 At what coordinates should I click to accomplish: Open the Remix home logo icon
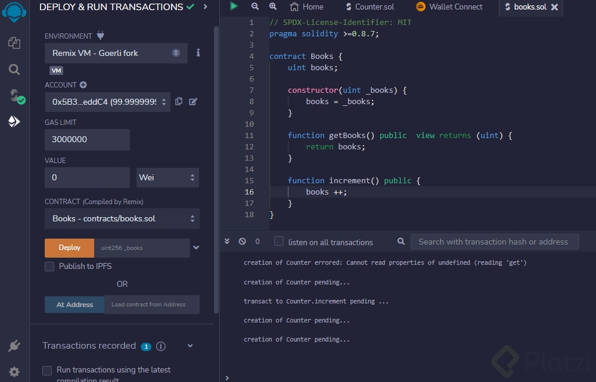coord(14,11)
